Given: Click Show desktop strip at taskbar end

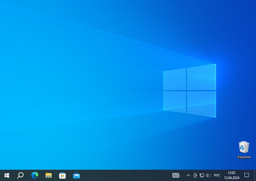Looking at the screenshot, I should pos(255,175).
